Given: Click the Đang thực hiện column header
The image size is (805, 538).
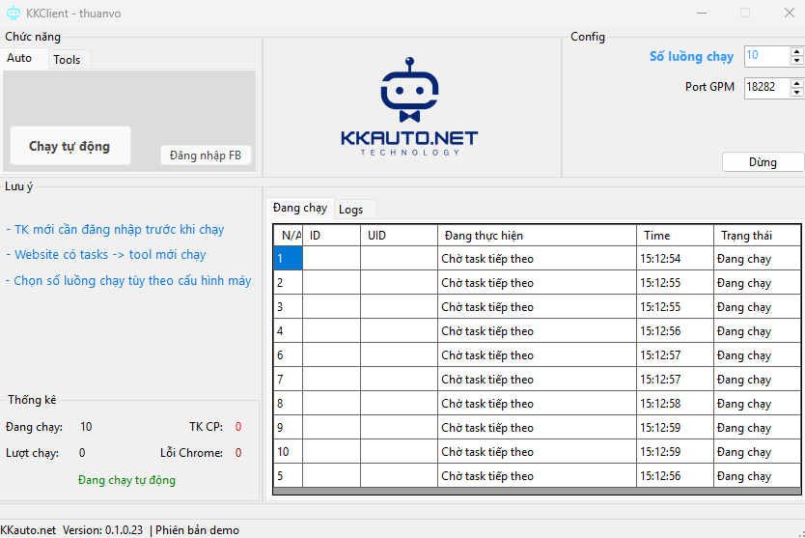Looking at the screenshot, I should click(x=537, y=236).
